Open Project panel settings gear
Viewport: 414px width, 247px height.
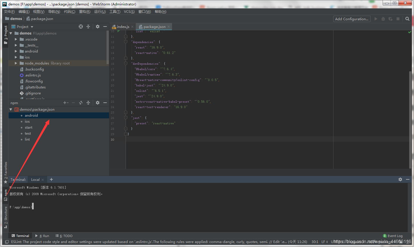coord(98,27)
